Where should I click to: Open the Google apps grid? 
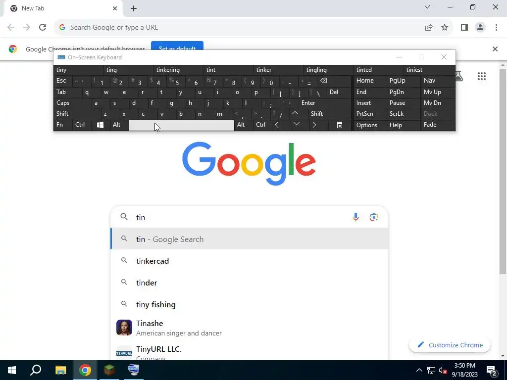(481, 76)
